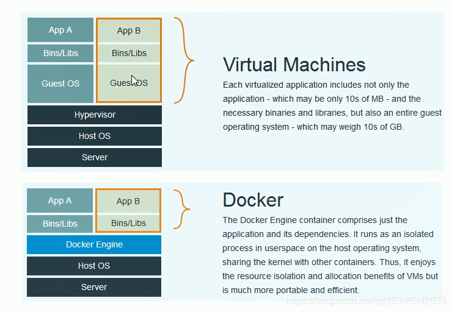This screenshot has height=312, width=452.
Task: Select the Hypervisor layer block
Action: (95, 115)
